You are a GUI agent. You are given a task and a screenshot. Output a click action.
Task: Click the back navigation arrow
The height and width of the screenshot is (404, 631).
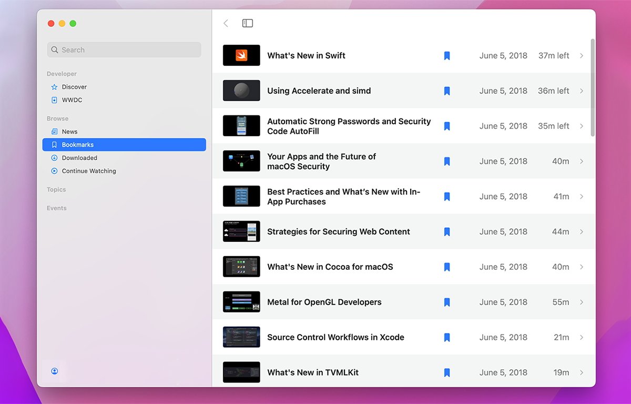click(226, 23)
